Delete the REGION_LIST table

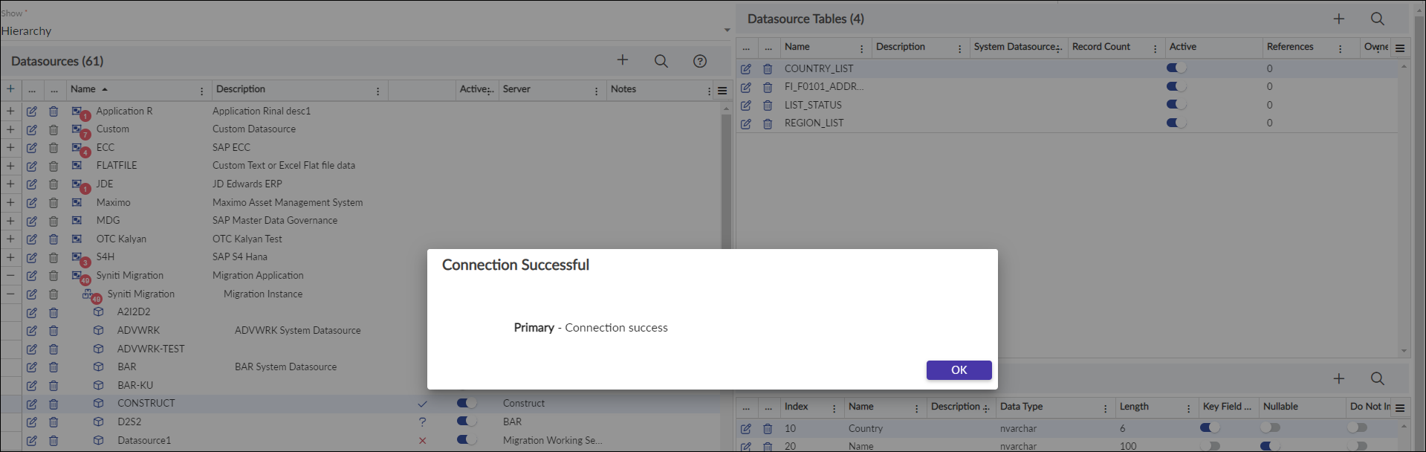[x=768, y=123]
